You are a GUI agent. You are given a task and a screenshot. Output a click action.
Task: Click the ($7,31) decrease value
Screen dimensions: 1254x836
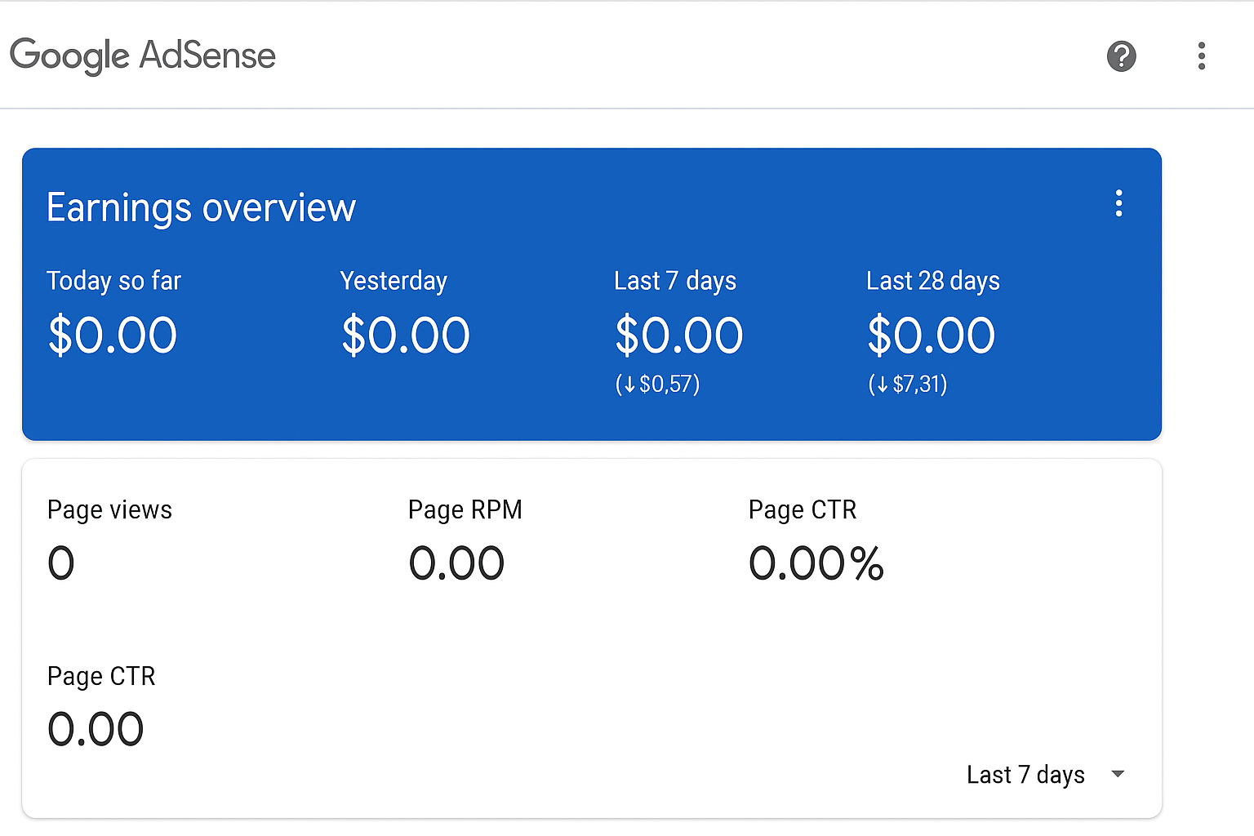908,384
